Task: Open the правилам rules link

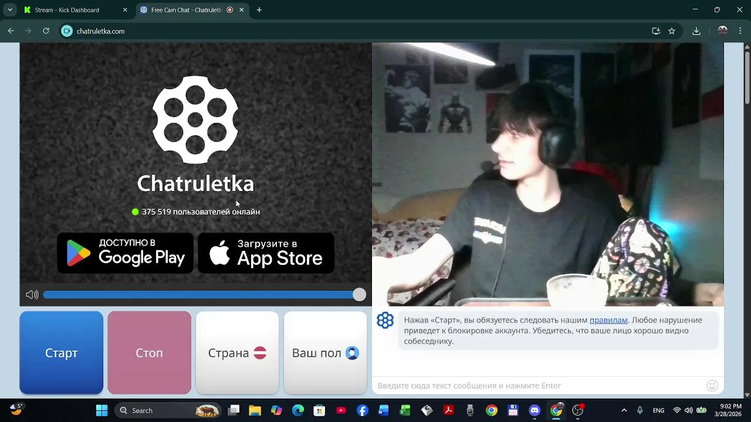Action: [608, 320]
